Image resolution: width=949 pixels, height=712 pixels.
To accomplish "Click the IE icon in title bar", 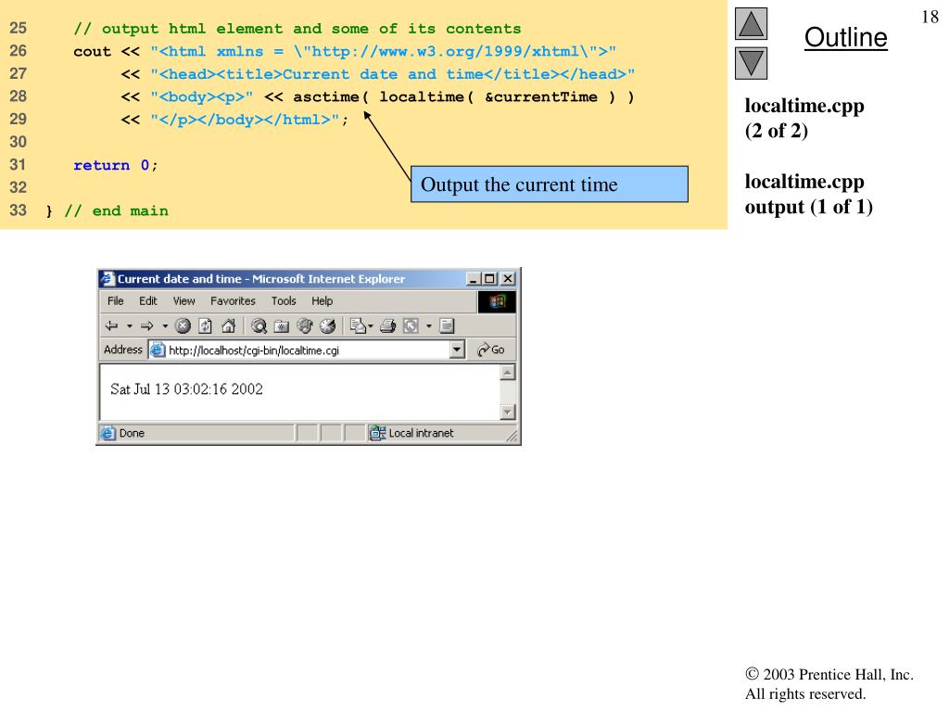I will point(108,278).
